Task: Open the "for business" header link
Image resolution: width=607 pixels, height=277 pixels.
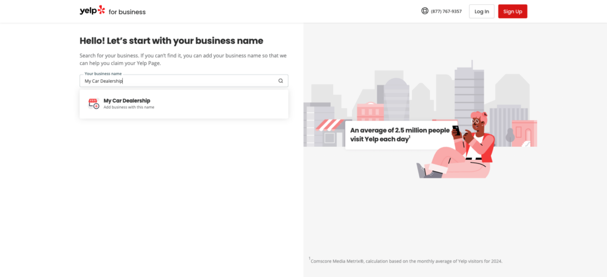Action: click(127, 12)
